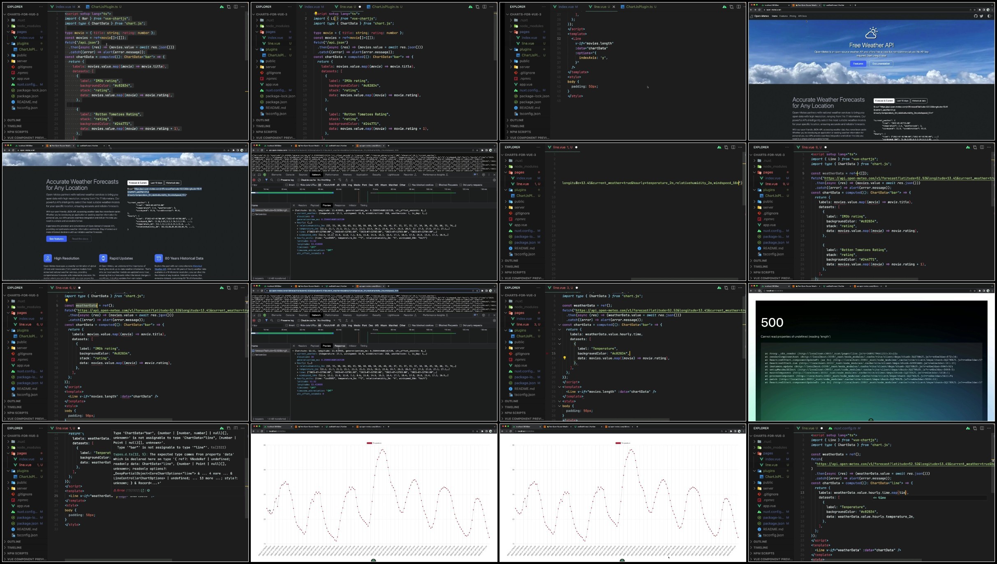Click red record button in DevTools with highlighted address bar
Screen dimensions: 997x564
[x=254, y=320]
